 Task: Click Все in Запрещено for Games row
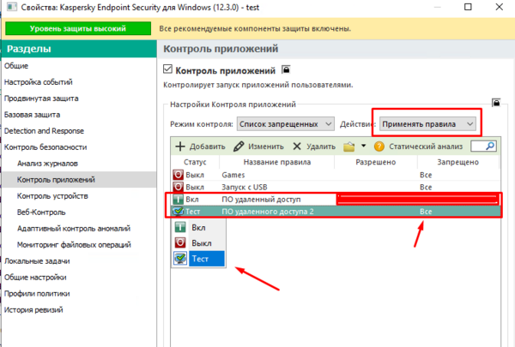426,175
